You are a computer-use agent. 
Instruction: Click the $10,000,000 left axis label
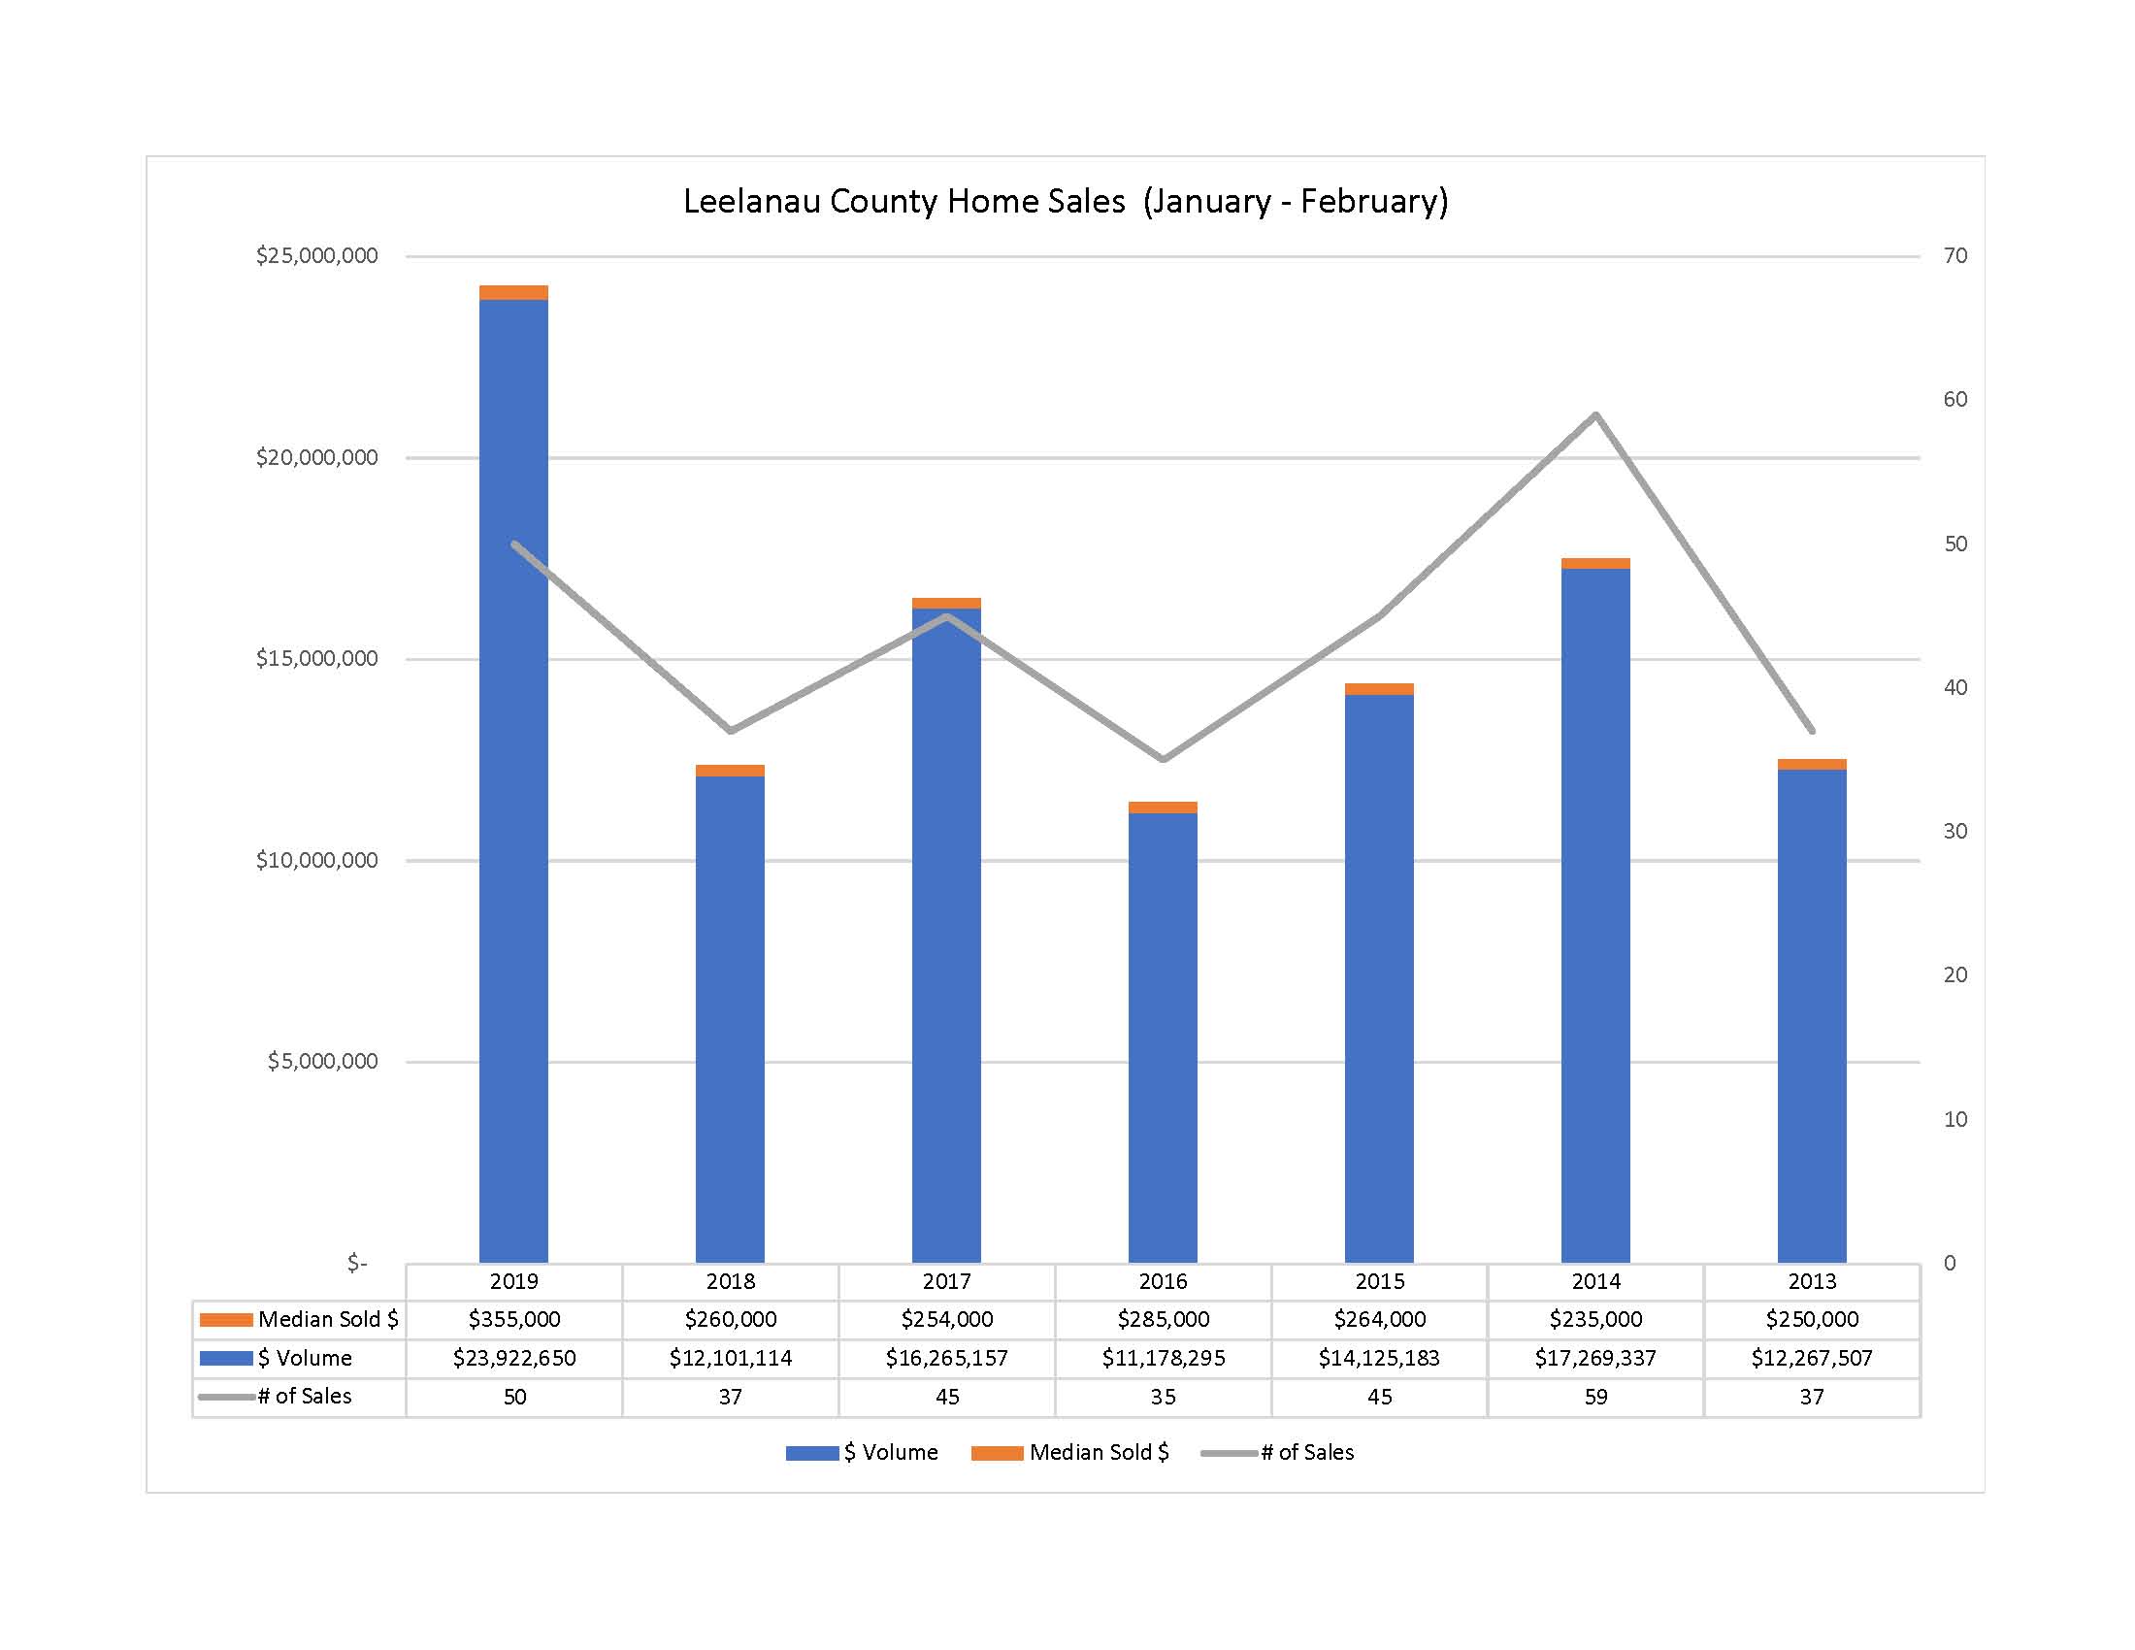point(316,860)
